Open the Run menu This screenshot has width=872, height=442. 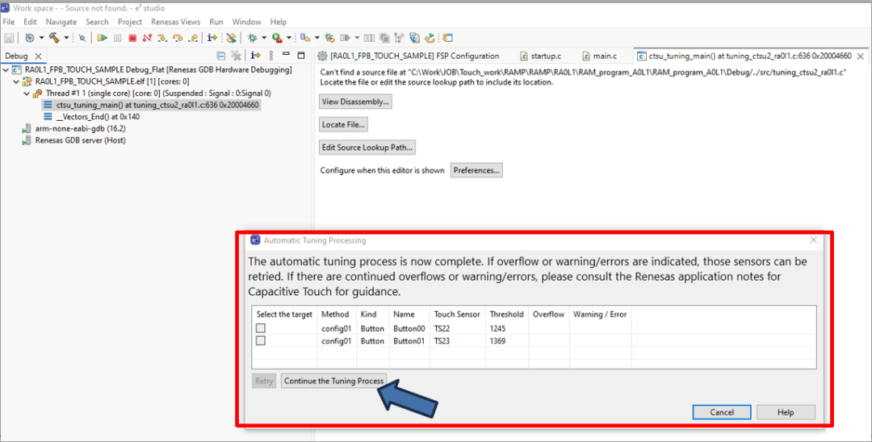216,22
